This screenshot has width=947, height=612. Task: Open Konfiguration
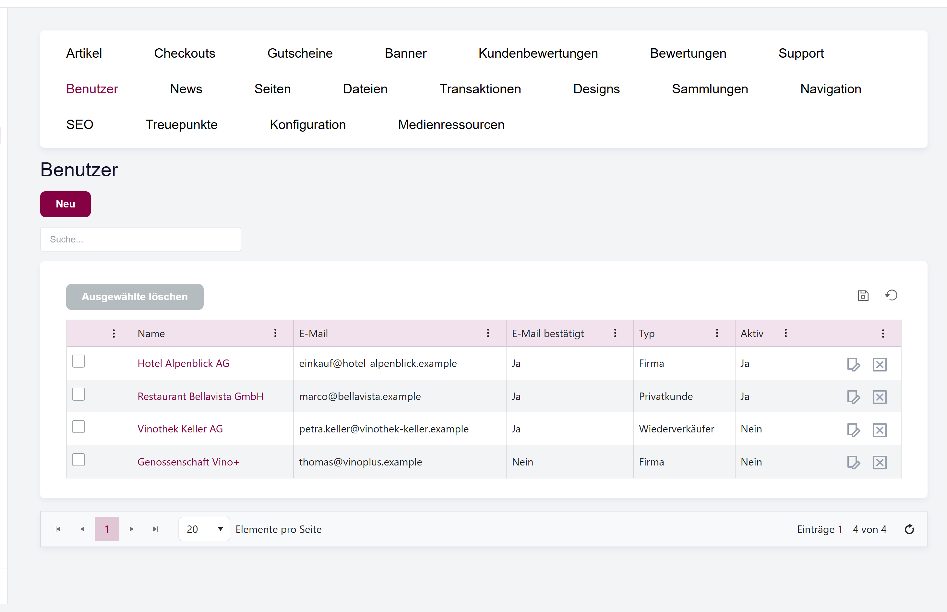click(307, 125)
